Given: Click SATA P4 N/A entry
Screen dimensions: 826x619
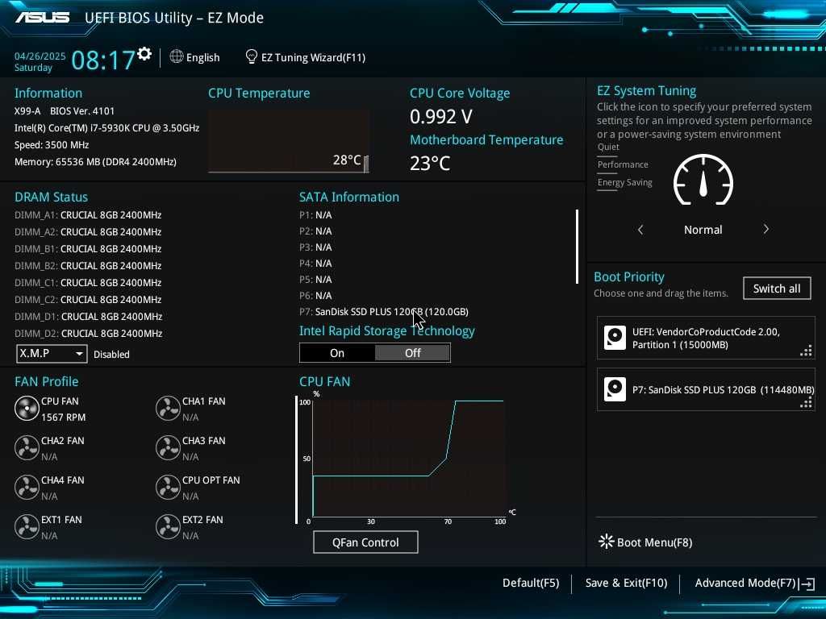Looking at the screenshot, I should [x=315, y=264].
